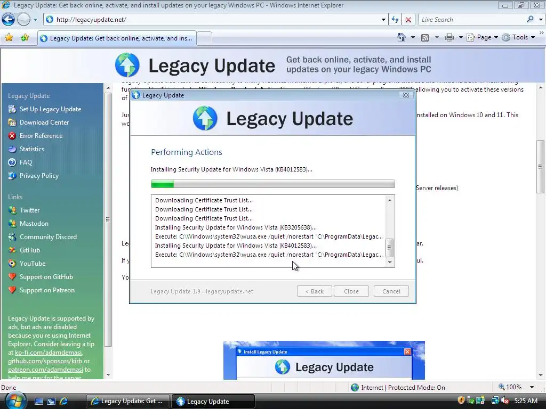The height and width of the screenshot is (409, 546).
Task: Click the installer log scrollbar thumb
Action: [390, 247]
